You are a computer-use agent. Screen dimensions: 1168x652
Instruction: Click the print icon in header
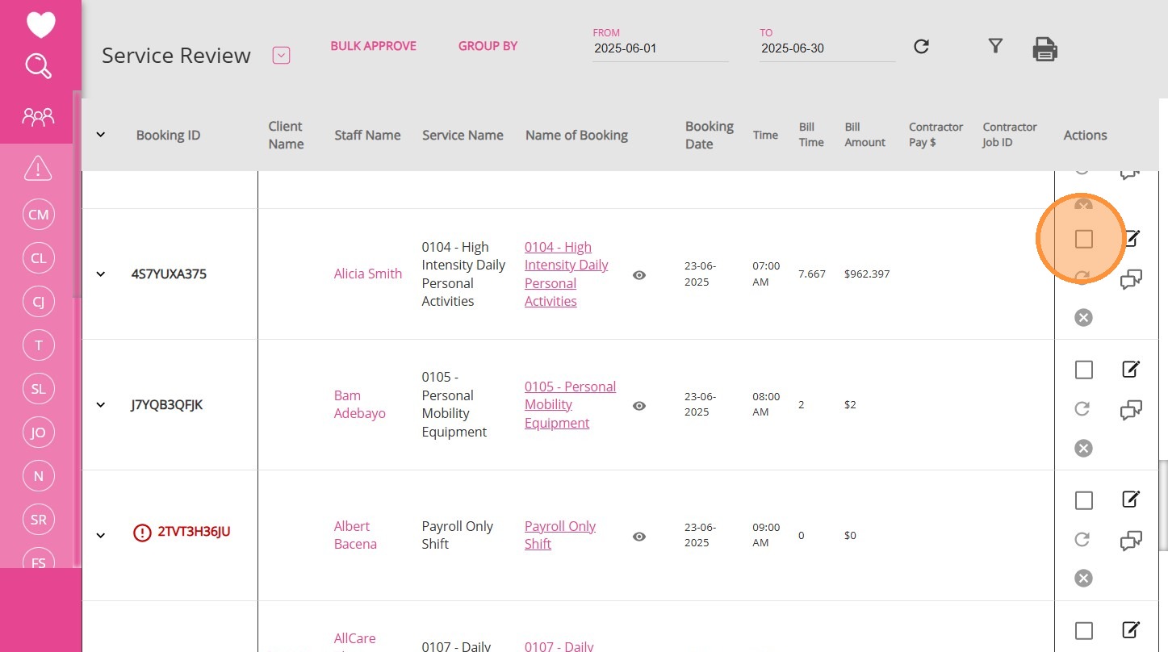(1045, 49)
